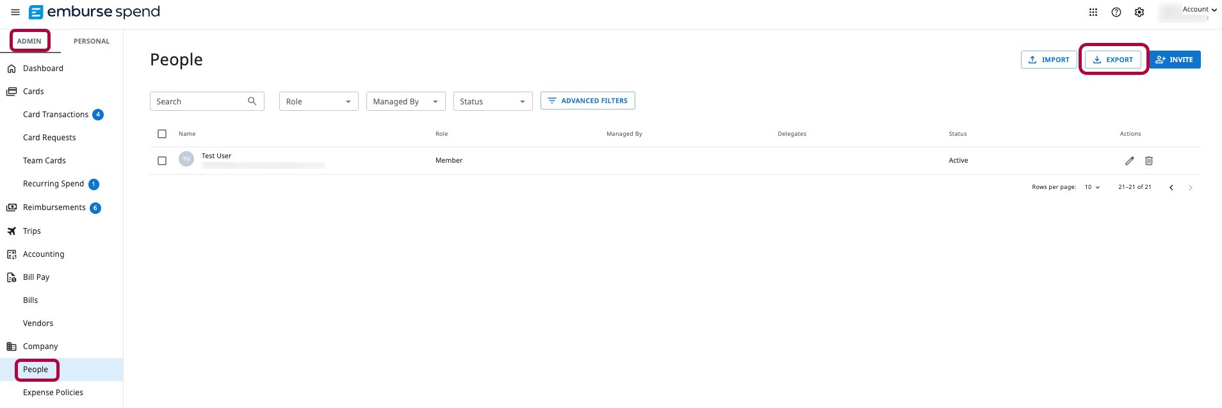
Task: Open the help question mark icon
Action: [x=1116, y=12]
